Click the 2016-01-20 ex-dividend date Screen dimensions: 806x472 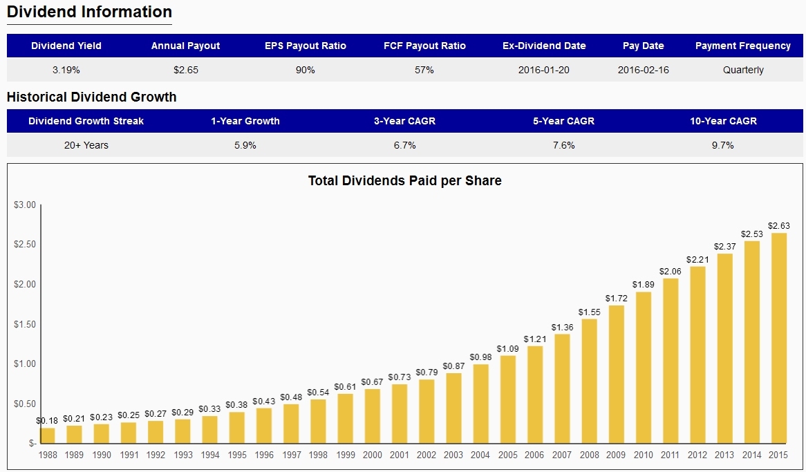point(544,70)
